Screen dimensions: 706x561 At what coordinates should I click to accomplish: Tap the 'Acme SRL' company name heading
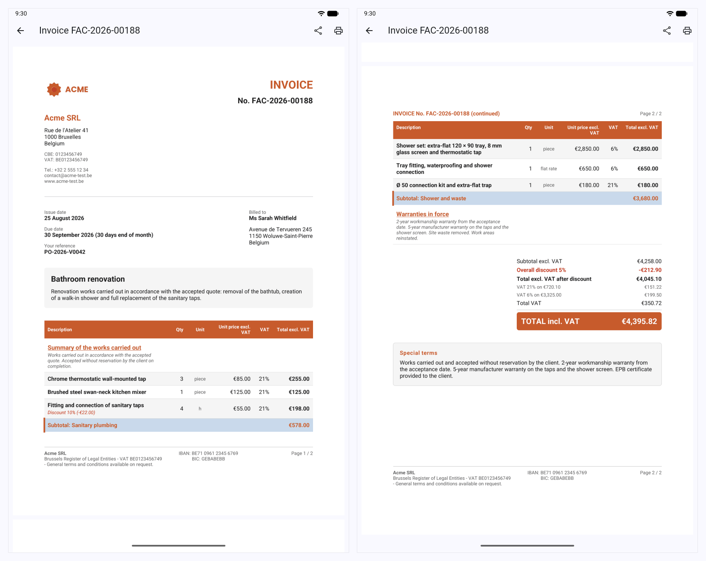tap(63, 118)
